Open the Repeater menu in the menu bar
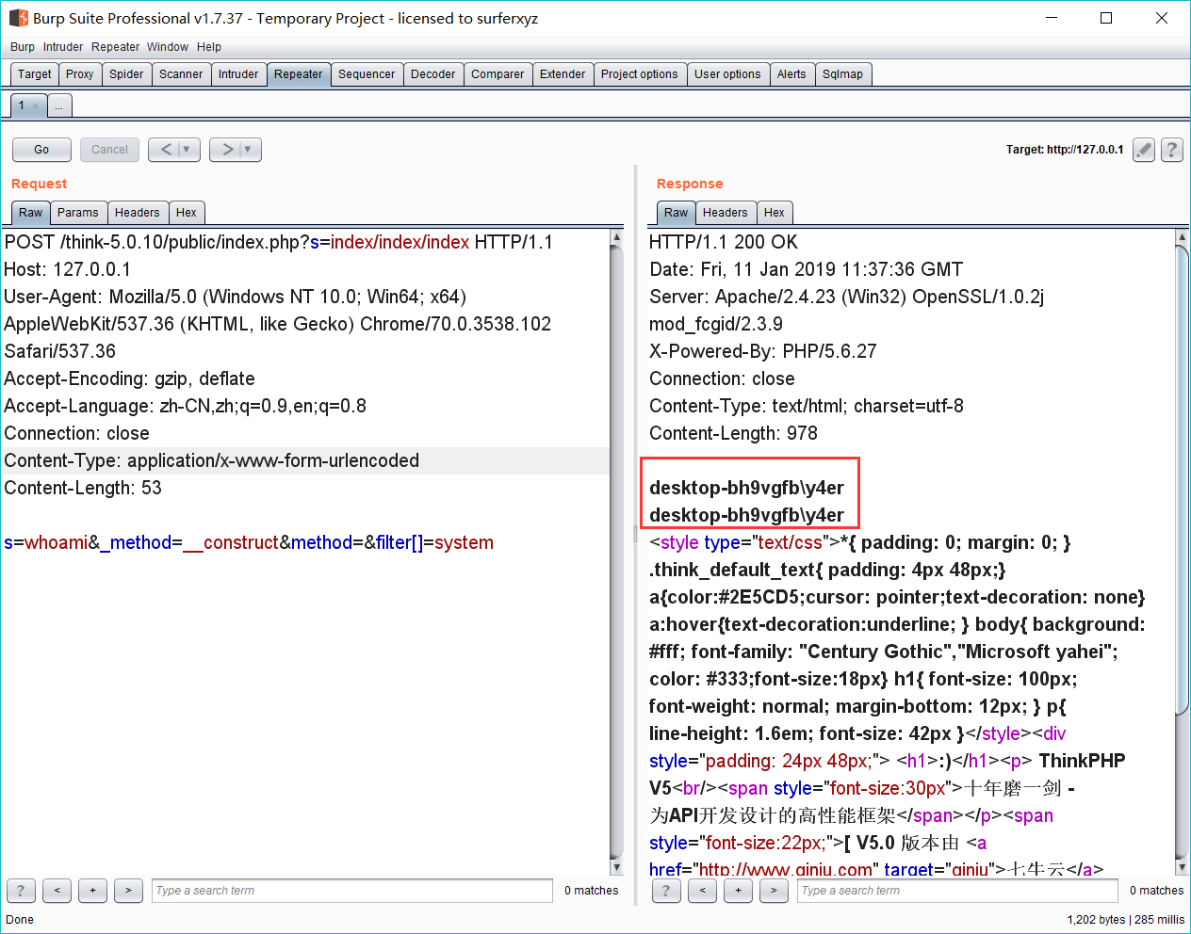This screenshot has height=934, width=1191. tap(116, 47)
